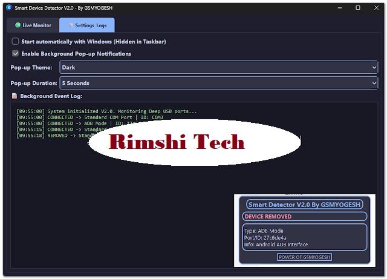Click the Port/ID: 27c6de4a text

tap(265, 238)
